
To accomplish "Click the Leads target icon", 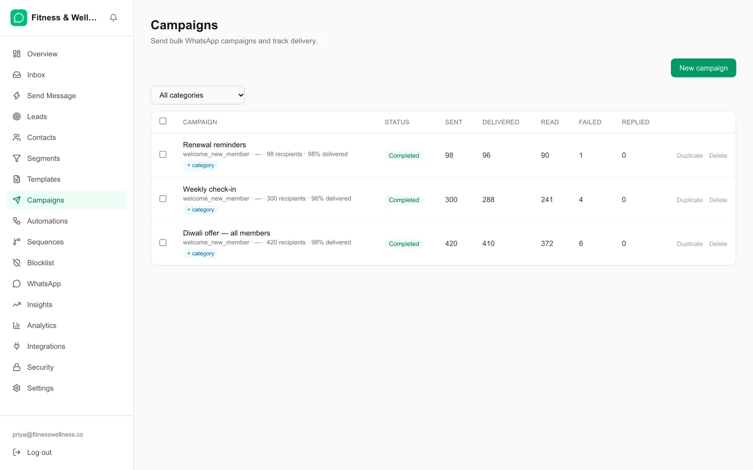I will pos(17,117).
